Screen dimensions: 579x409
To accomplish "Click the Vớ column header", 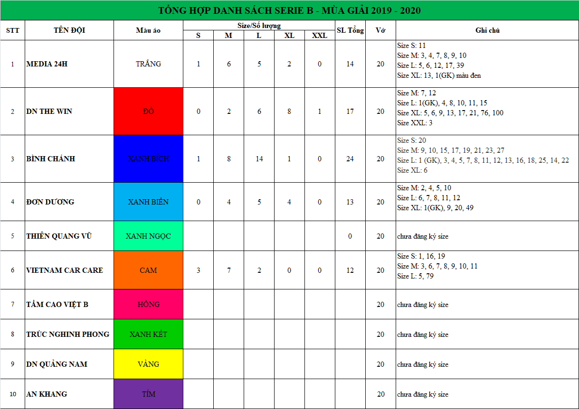I will 380,30.
